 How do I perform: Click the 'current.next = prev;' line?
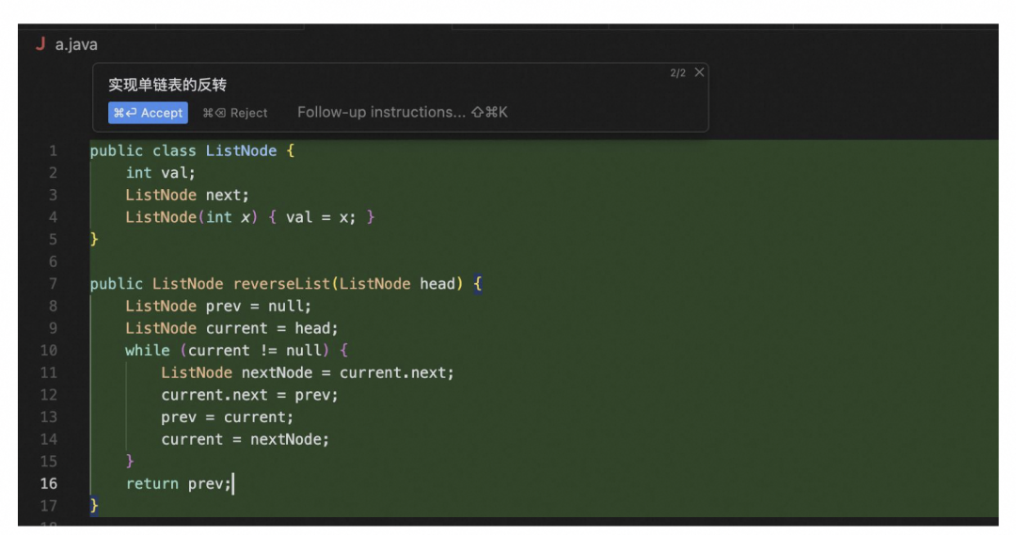click(x=249, y=395)
